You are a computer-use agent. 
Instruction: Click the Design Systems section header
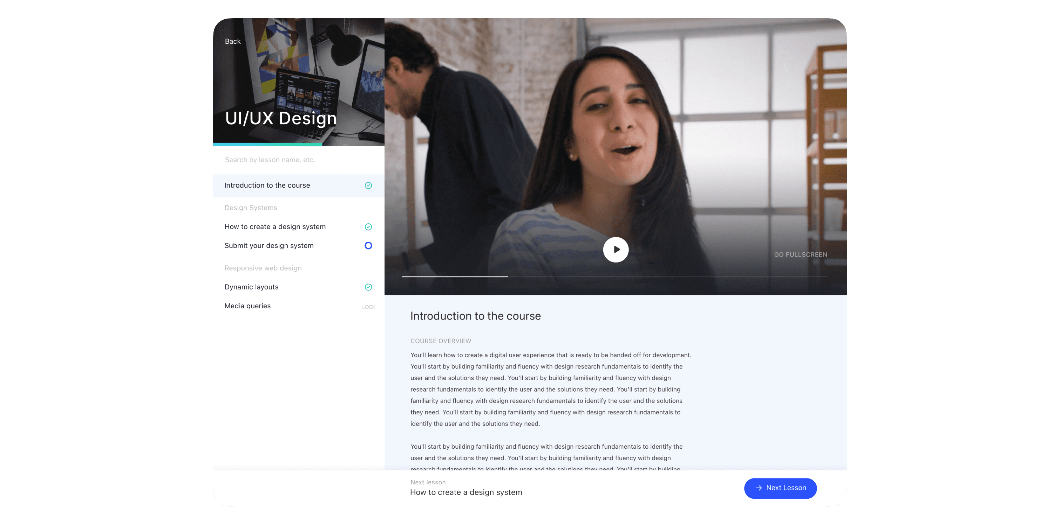251,208
